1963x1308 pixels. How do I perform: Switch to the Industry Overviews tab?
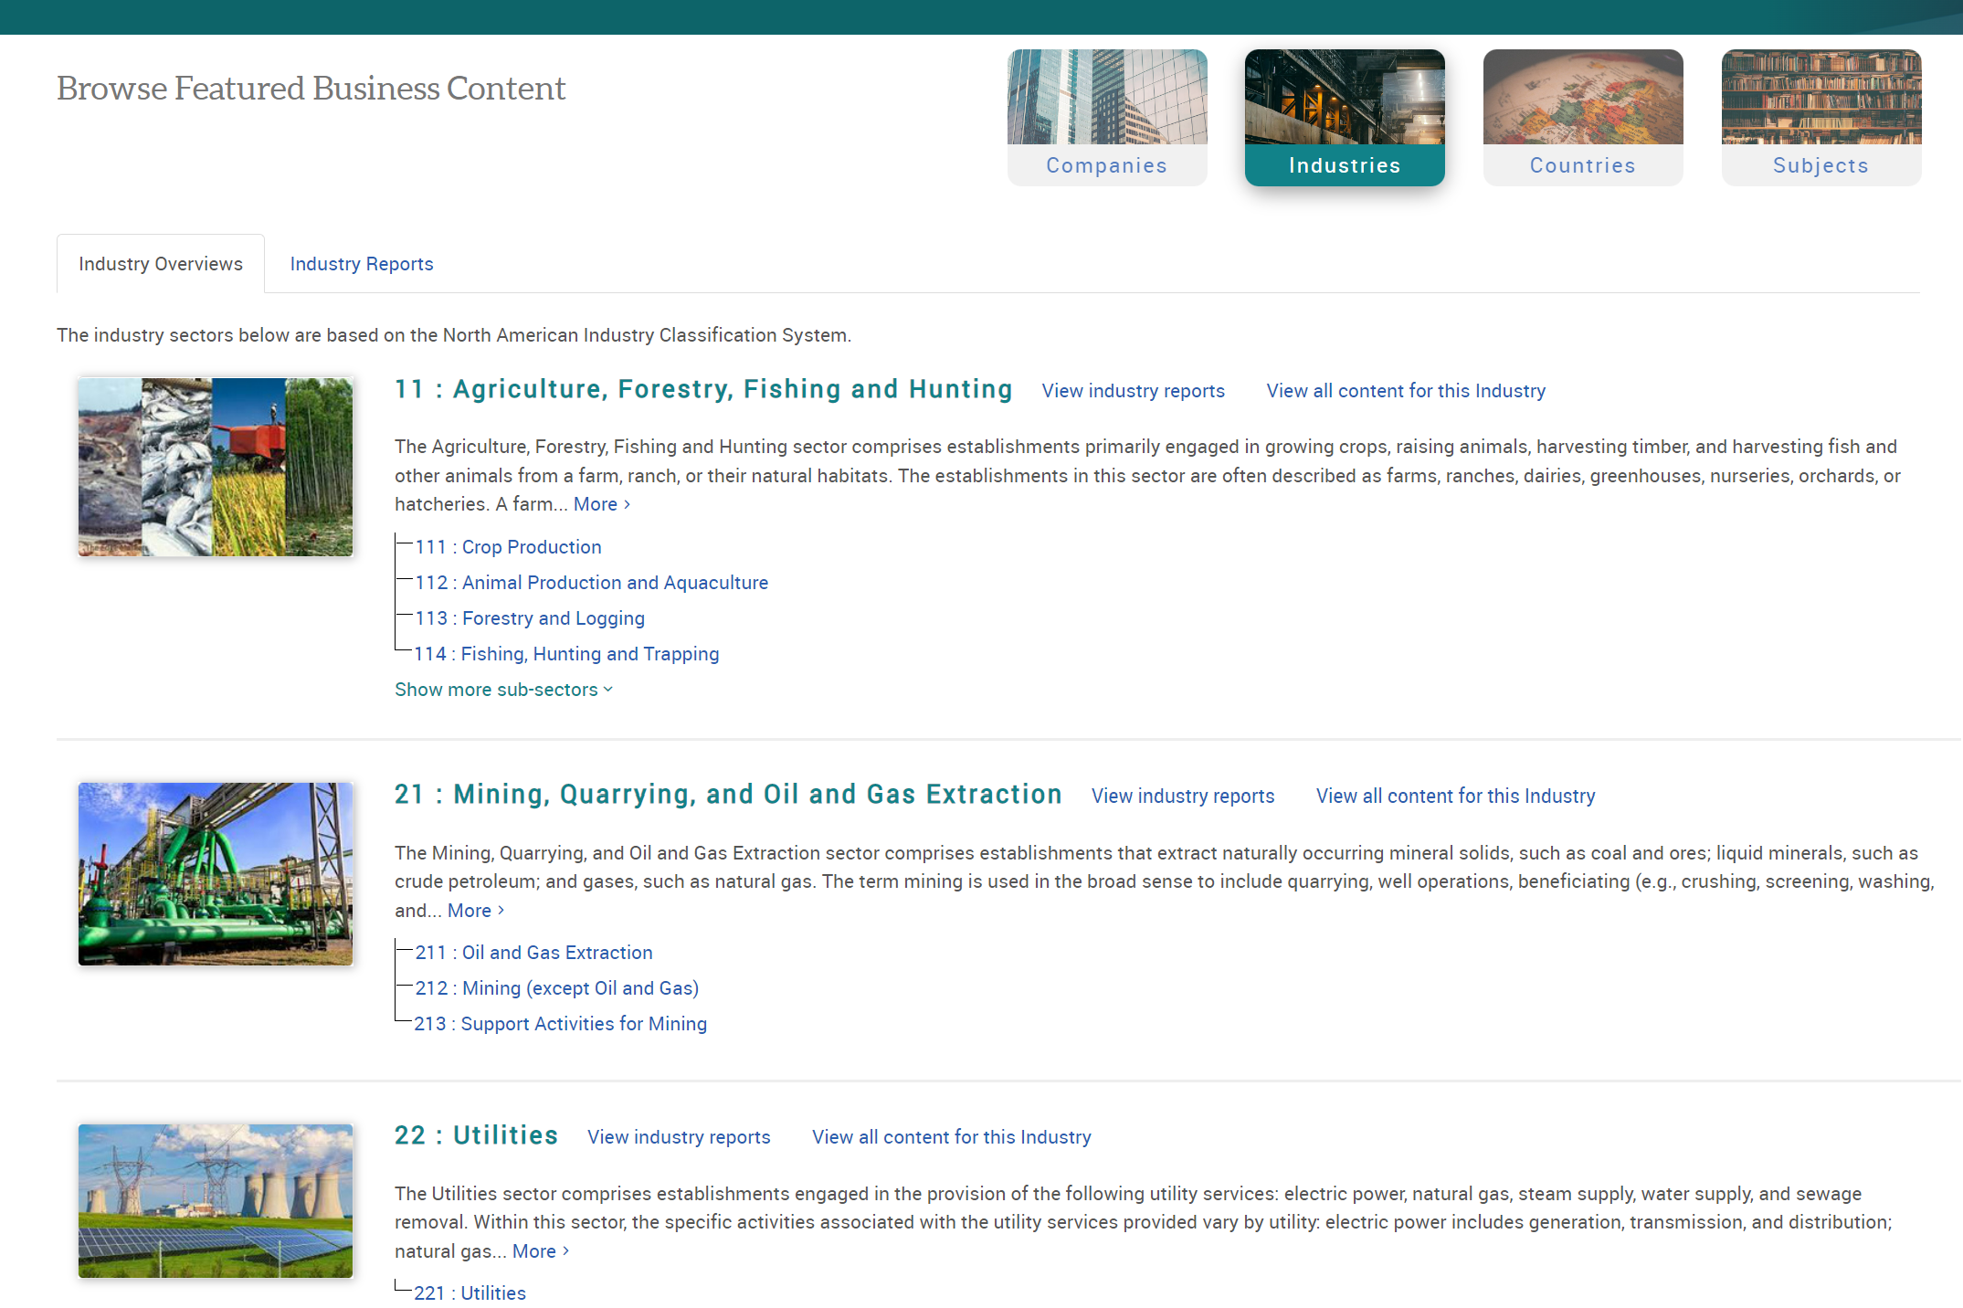(x=160, y=263)
